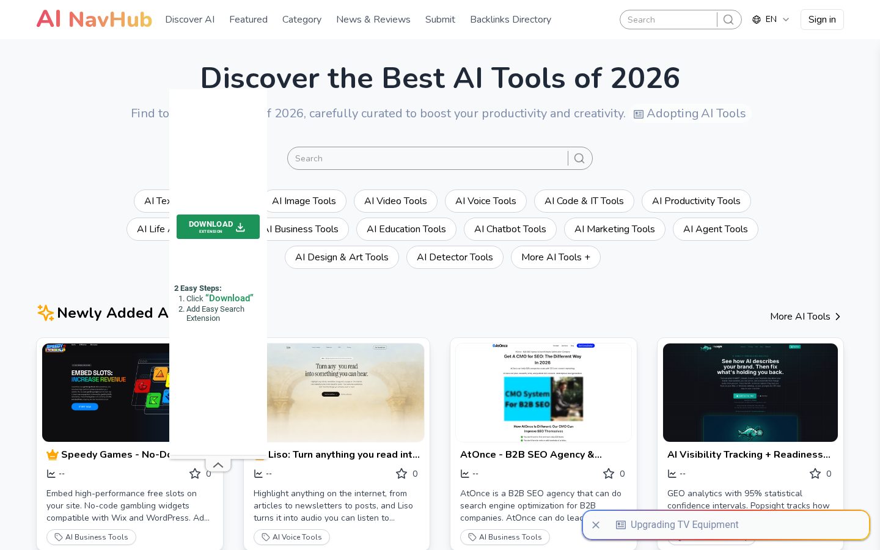The image size is (880, 550).
Task: Click AI Business Tools tag on Speedy Games
Action: click(91, 537)
